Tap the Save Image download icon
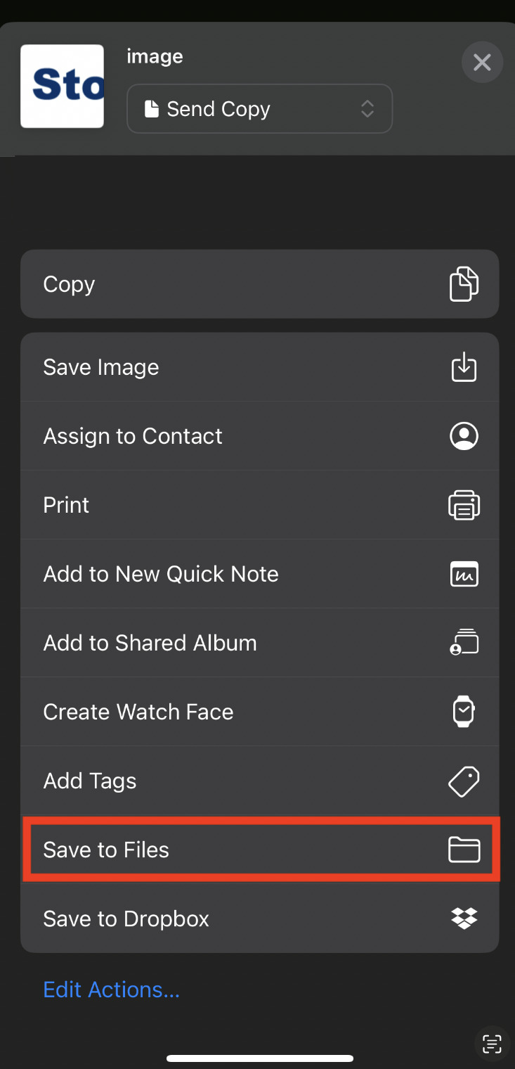The width and height of the screenshot is (515, 1069). 464,366
